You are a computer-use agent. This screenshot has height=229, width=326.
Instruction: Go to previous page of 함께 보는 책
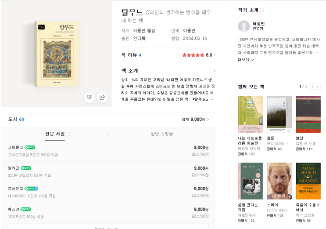(x=312, y=87)
